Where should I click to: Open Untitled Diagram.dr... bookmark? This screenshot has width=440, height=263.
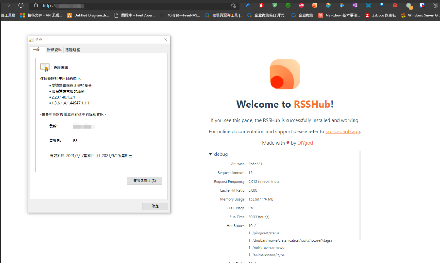pos(88,15)
